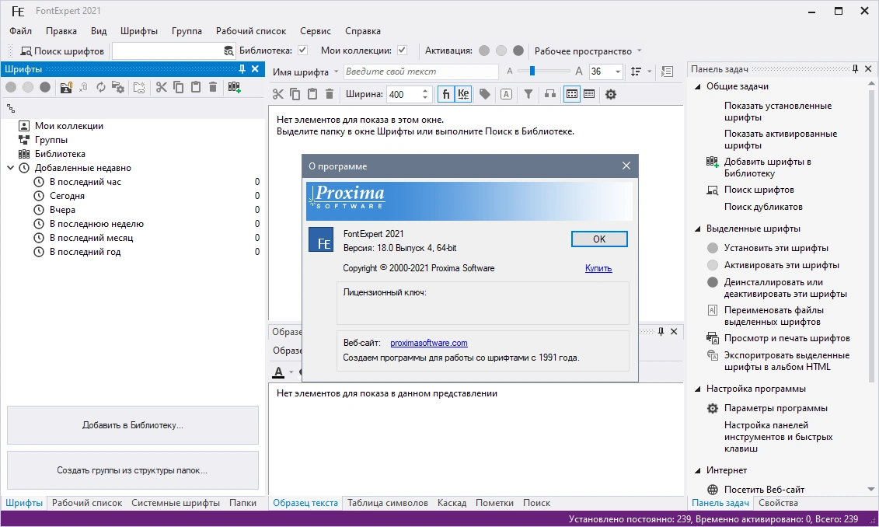Click Добавить в Библиотеку button
This screenshot has width=879, height=527.
tap(133, 425)
